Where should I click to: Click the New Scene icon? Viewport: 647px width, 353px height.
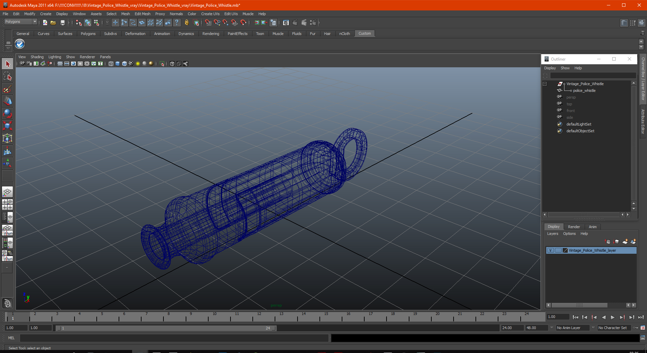tap(45, 23)
